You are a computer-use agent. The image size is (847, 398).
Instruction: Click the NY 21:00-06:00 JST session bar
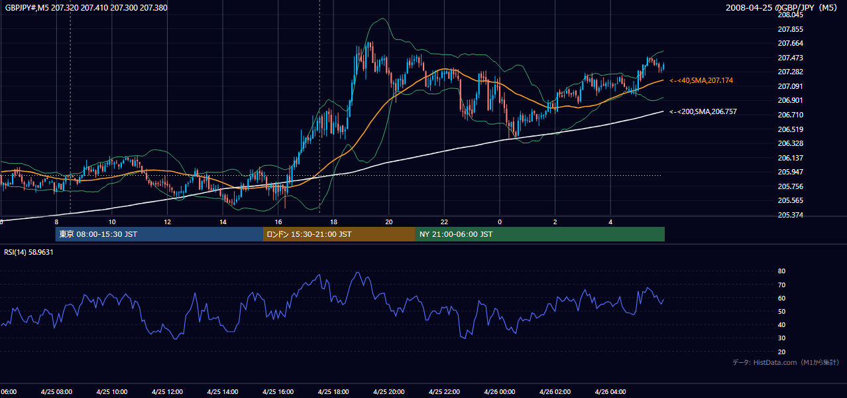pyautogui.click(x=540, y=234)
